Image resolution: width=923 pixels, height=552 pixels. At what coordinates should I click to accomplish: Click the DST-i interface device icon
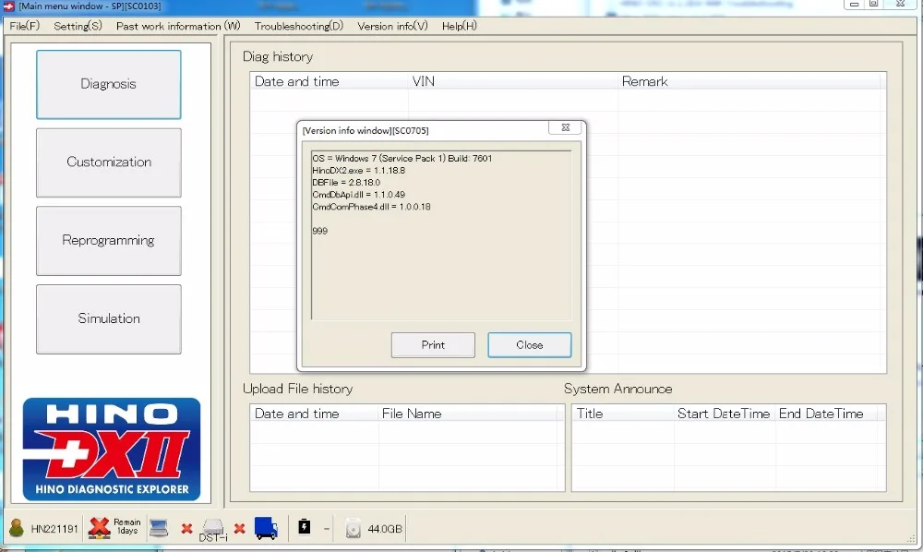click(213, 525)
